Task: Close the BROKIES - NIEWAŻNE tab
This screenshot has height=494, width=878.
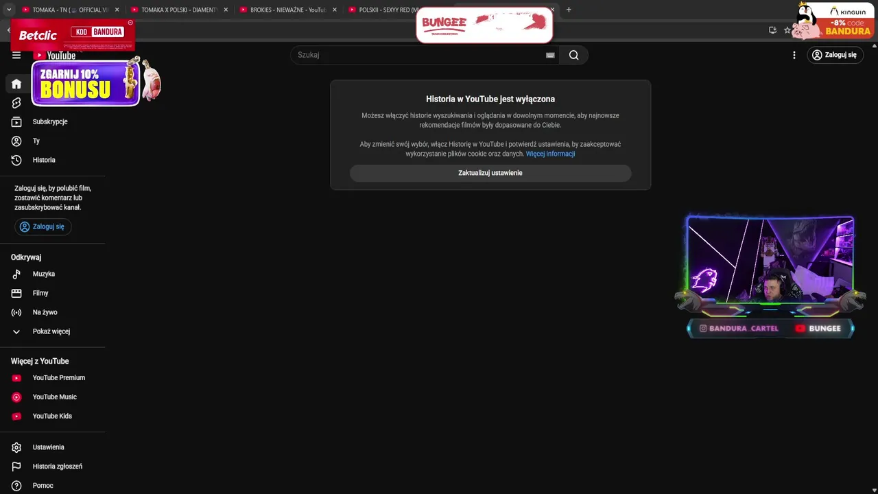Action: click(335, 10)
